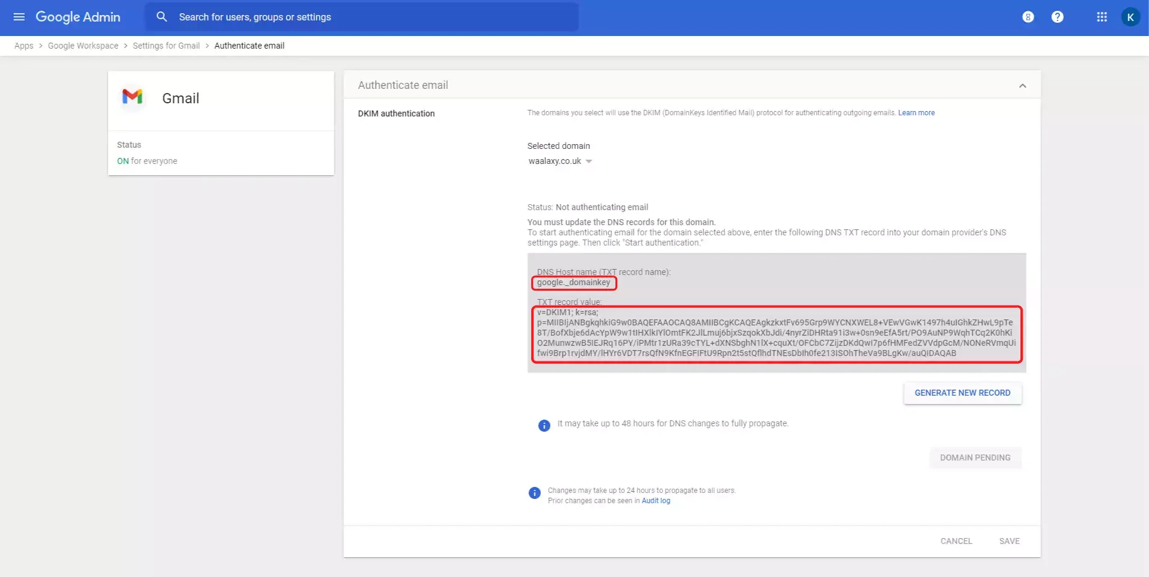Collapse the Authenticate email section

(1022, 86)
